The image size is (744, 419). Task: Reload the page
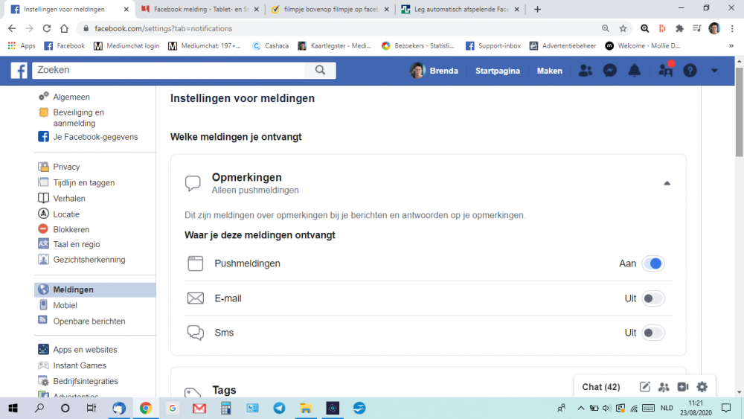pyautogui.click(x=46, y=28)
